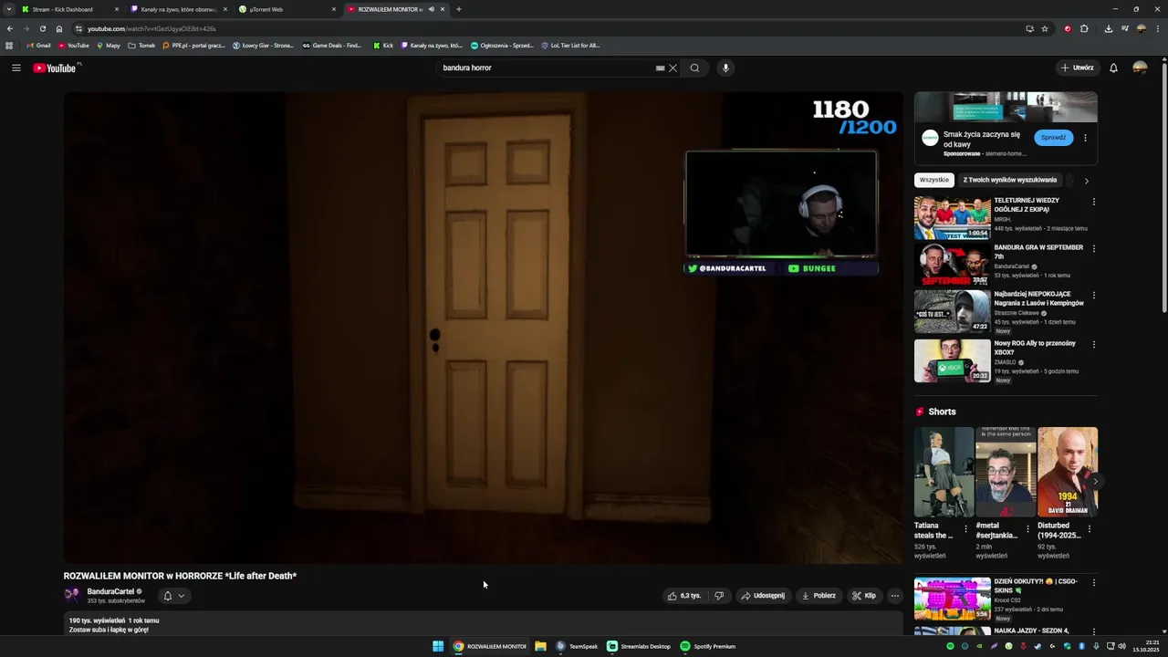Go back to previous page

pos(9,28)
